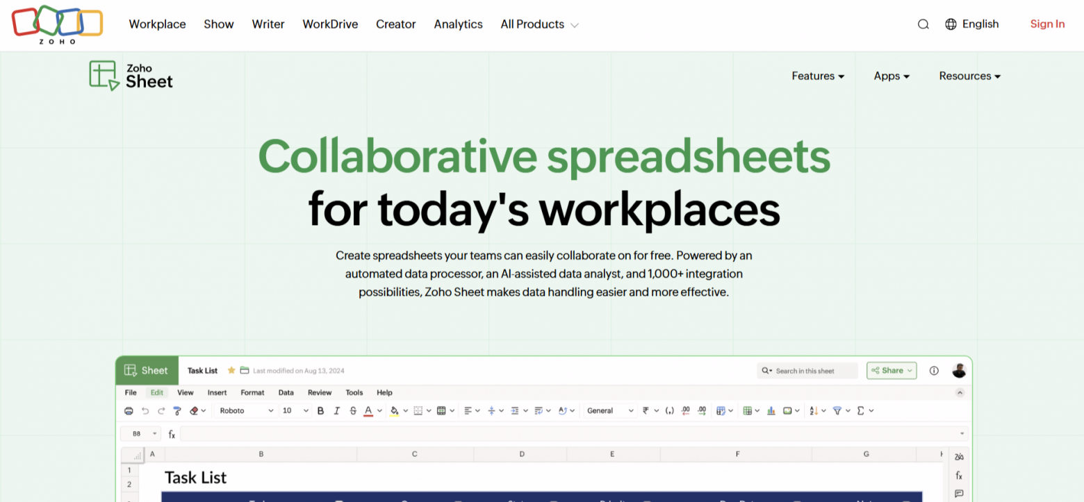Open the Apps dropdown menu

pos(892,76)
